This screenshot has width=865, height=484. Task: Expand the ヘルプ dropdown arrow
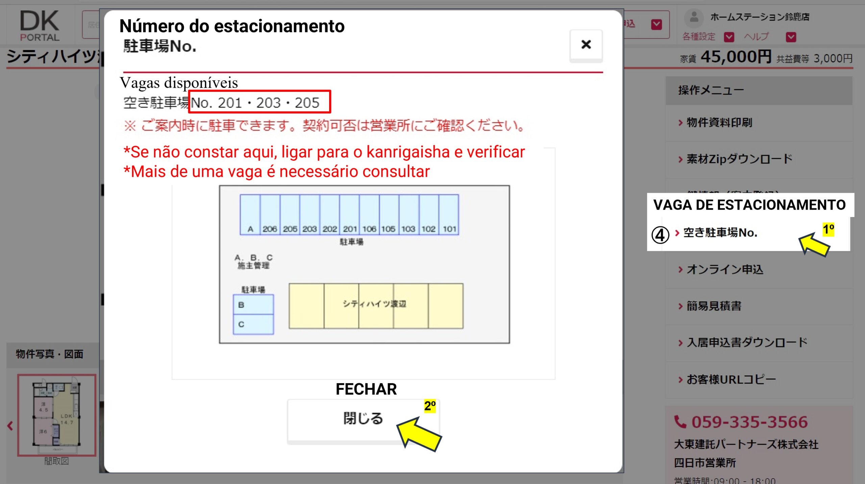(791, 37)
